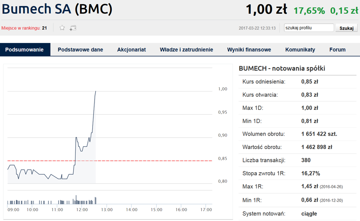Image resolution: width=360 pixels, height=221 pixels.
Task: Click the Max 1R value 1,45 zł
Action: click(x=310, y=186)
